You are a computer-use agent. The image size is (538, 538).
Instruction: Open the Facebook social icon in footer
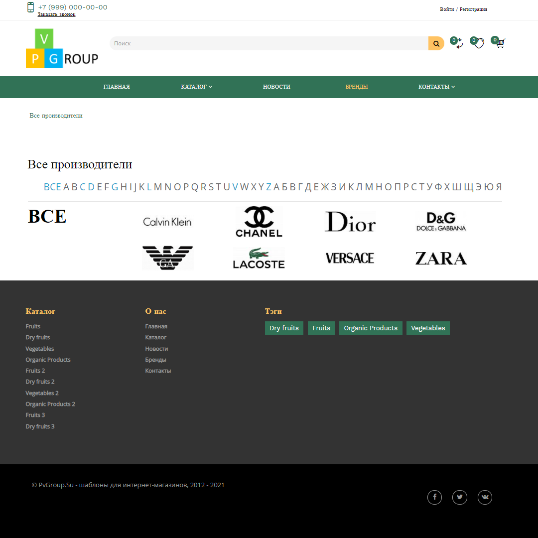point(434,497)
